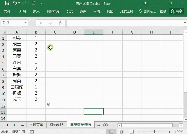The width and height of the screenshot is (187, 134).
Task: Click the 重复数据筛选 sheet tab
Action: pos(81,125)
